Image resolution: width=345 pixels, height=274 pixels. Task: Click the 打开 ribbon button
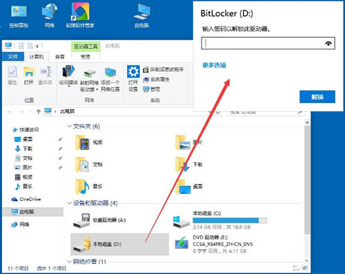[x=29, y=75]
